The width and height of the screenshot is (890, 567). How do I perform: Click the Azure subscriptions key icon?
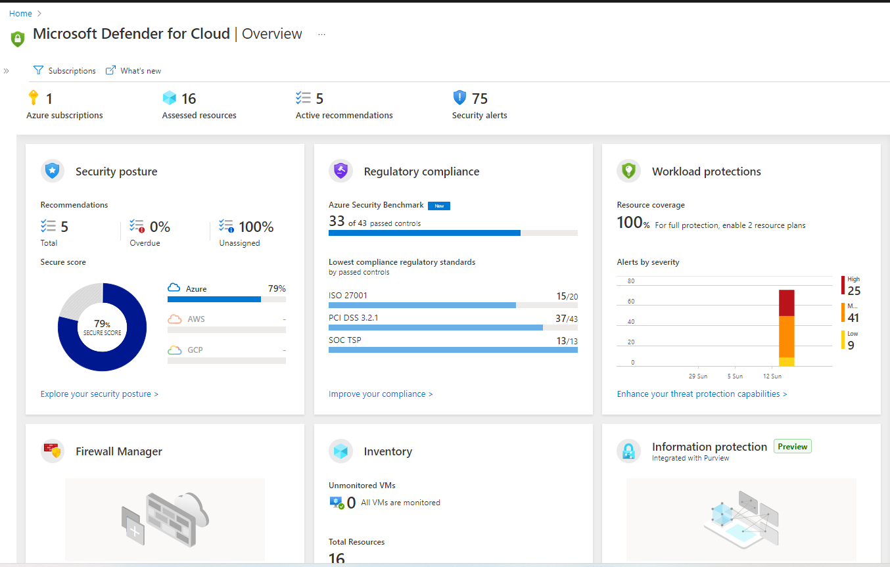[34, 98]
